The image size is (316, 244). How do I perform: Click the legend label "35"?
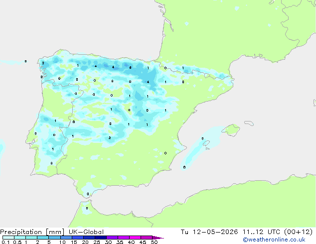(x=120, y=242)
